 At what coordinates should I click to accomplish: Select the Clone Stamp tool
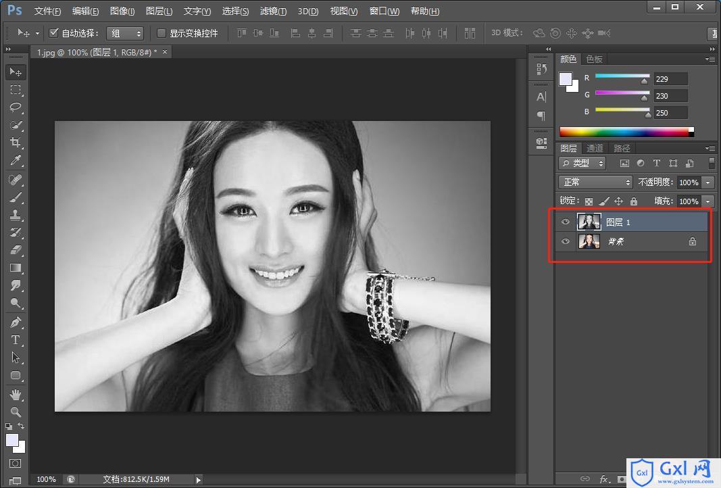tap(16, 215)
